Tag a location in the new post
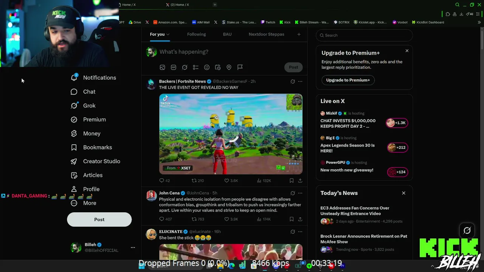Viewport: 484px width, 272px height. click(x=229, y=67)
